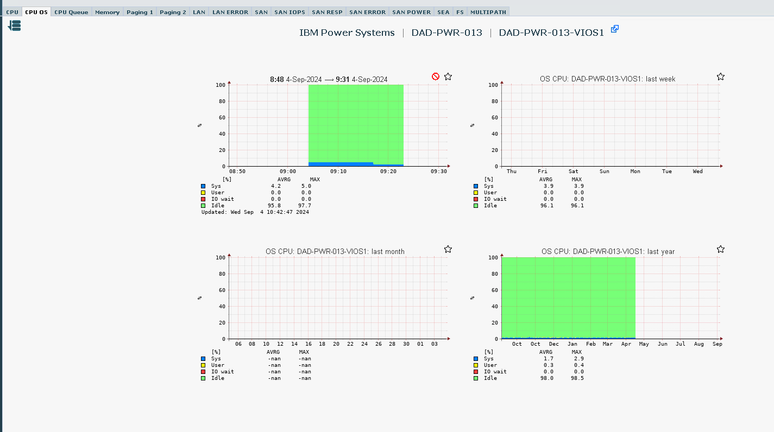Reset zoom with the red cancel icon
This screenshot has width=774, height=432.
click(436, 77)
